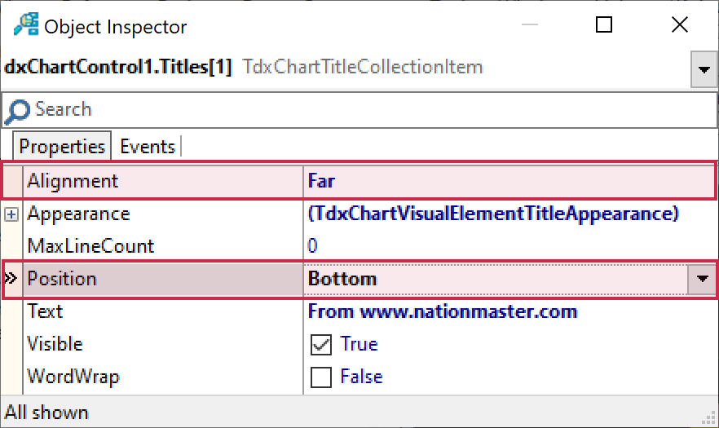Viewport: 719px width, 428px height.
Task: Select the MaxLineCount property name
Action: tap(90, 246)
